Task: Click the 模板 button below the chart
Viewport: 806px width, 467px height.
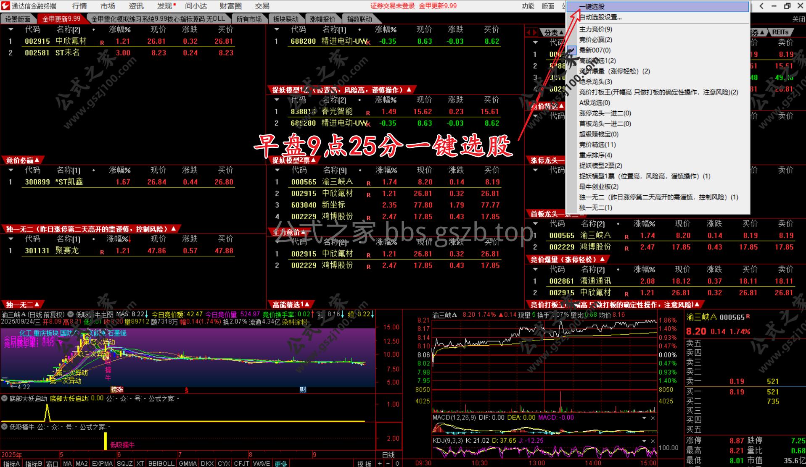Action: (x=365, y=463)
